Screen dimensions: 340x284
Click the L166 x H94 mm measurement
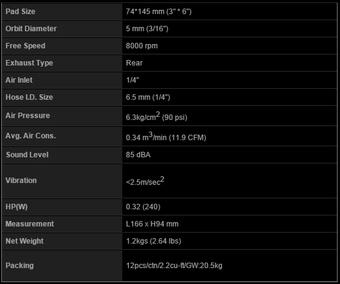(152, 224)
